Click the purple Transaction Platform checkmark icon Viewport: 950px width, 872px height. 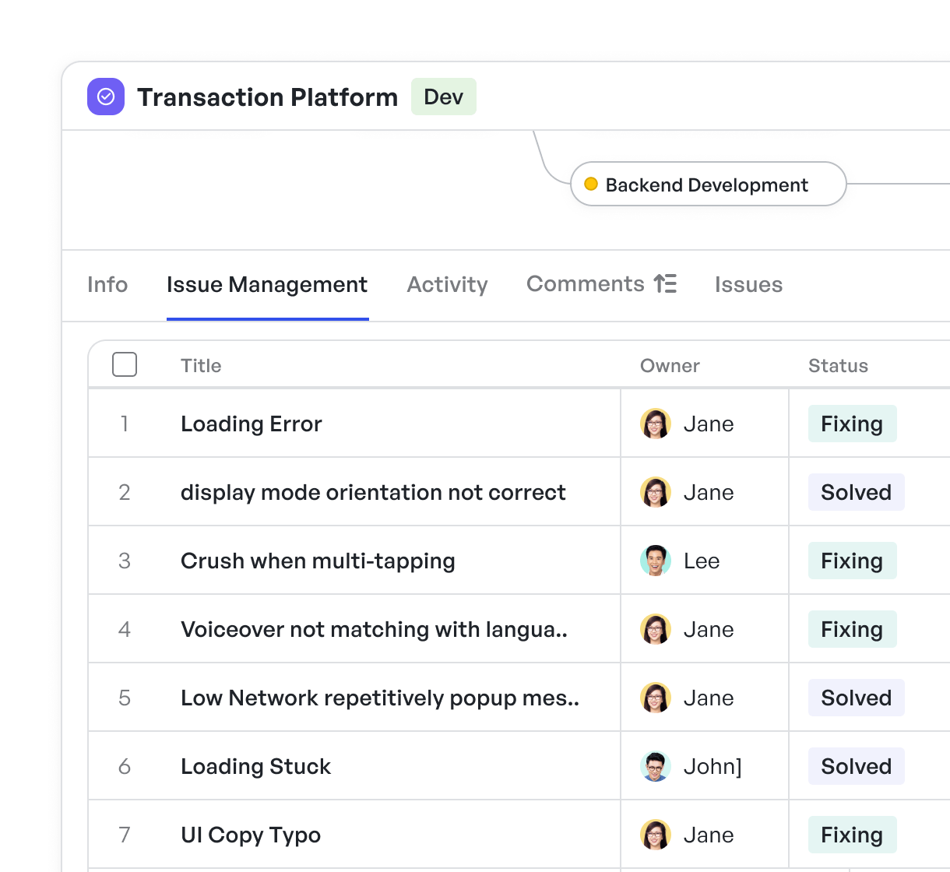(106, 97)
